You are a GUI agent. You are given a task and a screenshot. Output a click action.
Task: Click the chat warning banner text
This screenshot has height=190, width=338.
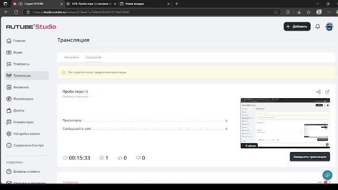[x=97, y=72]
